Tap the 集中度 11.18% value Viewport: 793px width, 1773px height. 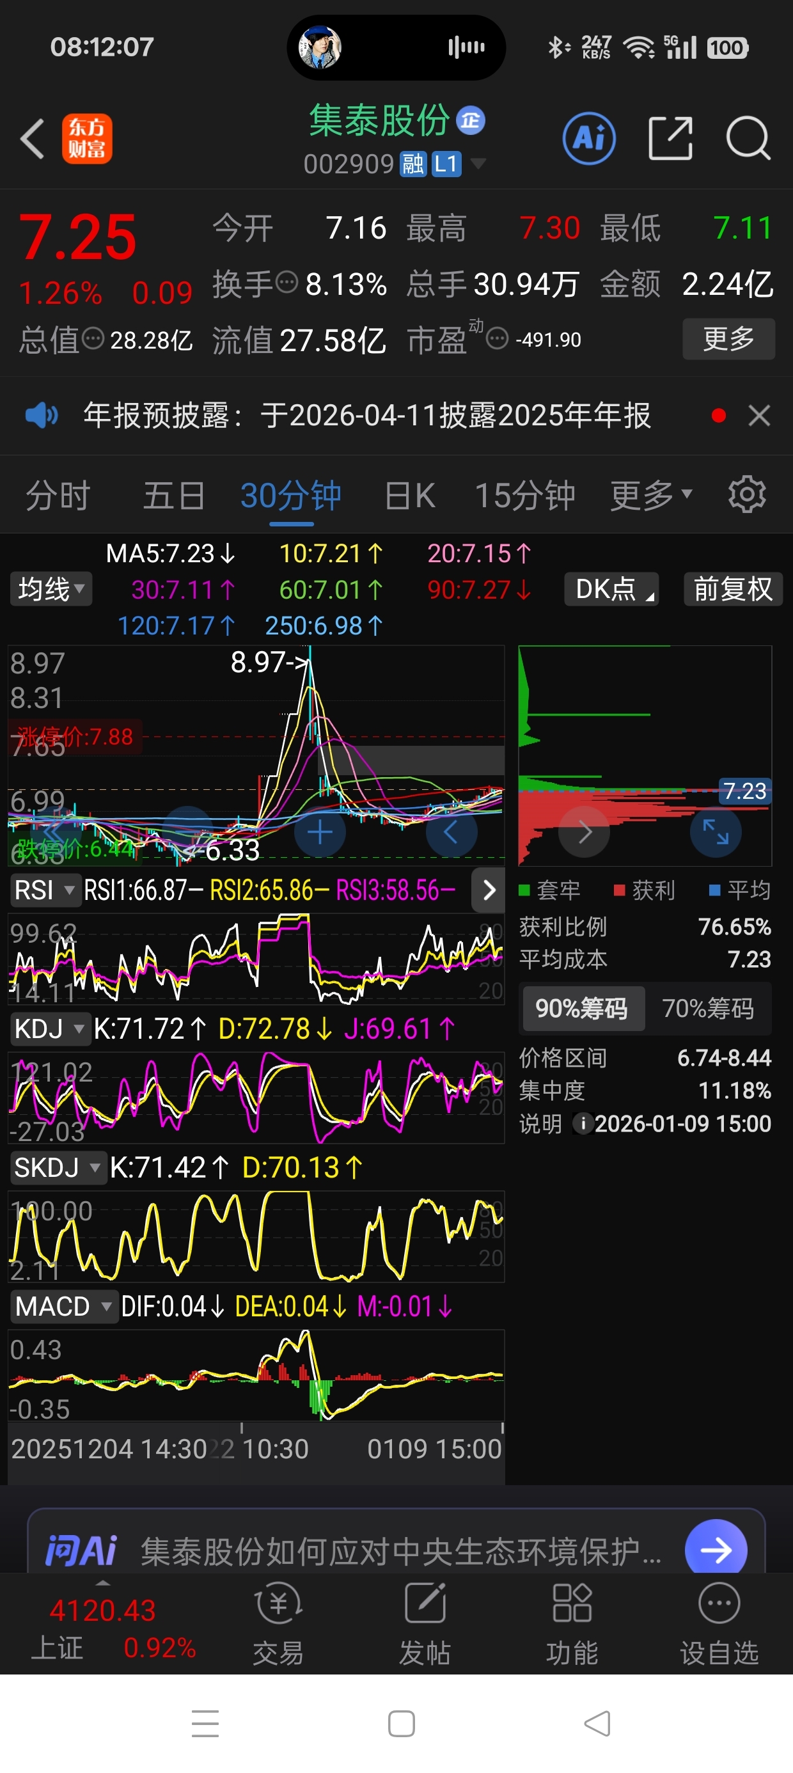(x=735, y=1091)
